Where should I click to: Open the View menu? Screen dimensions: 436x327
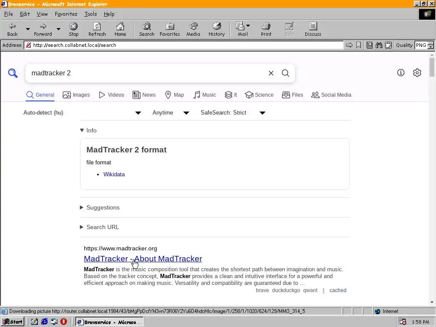pos(42,14)
